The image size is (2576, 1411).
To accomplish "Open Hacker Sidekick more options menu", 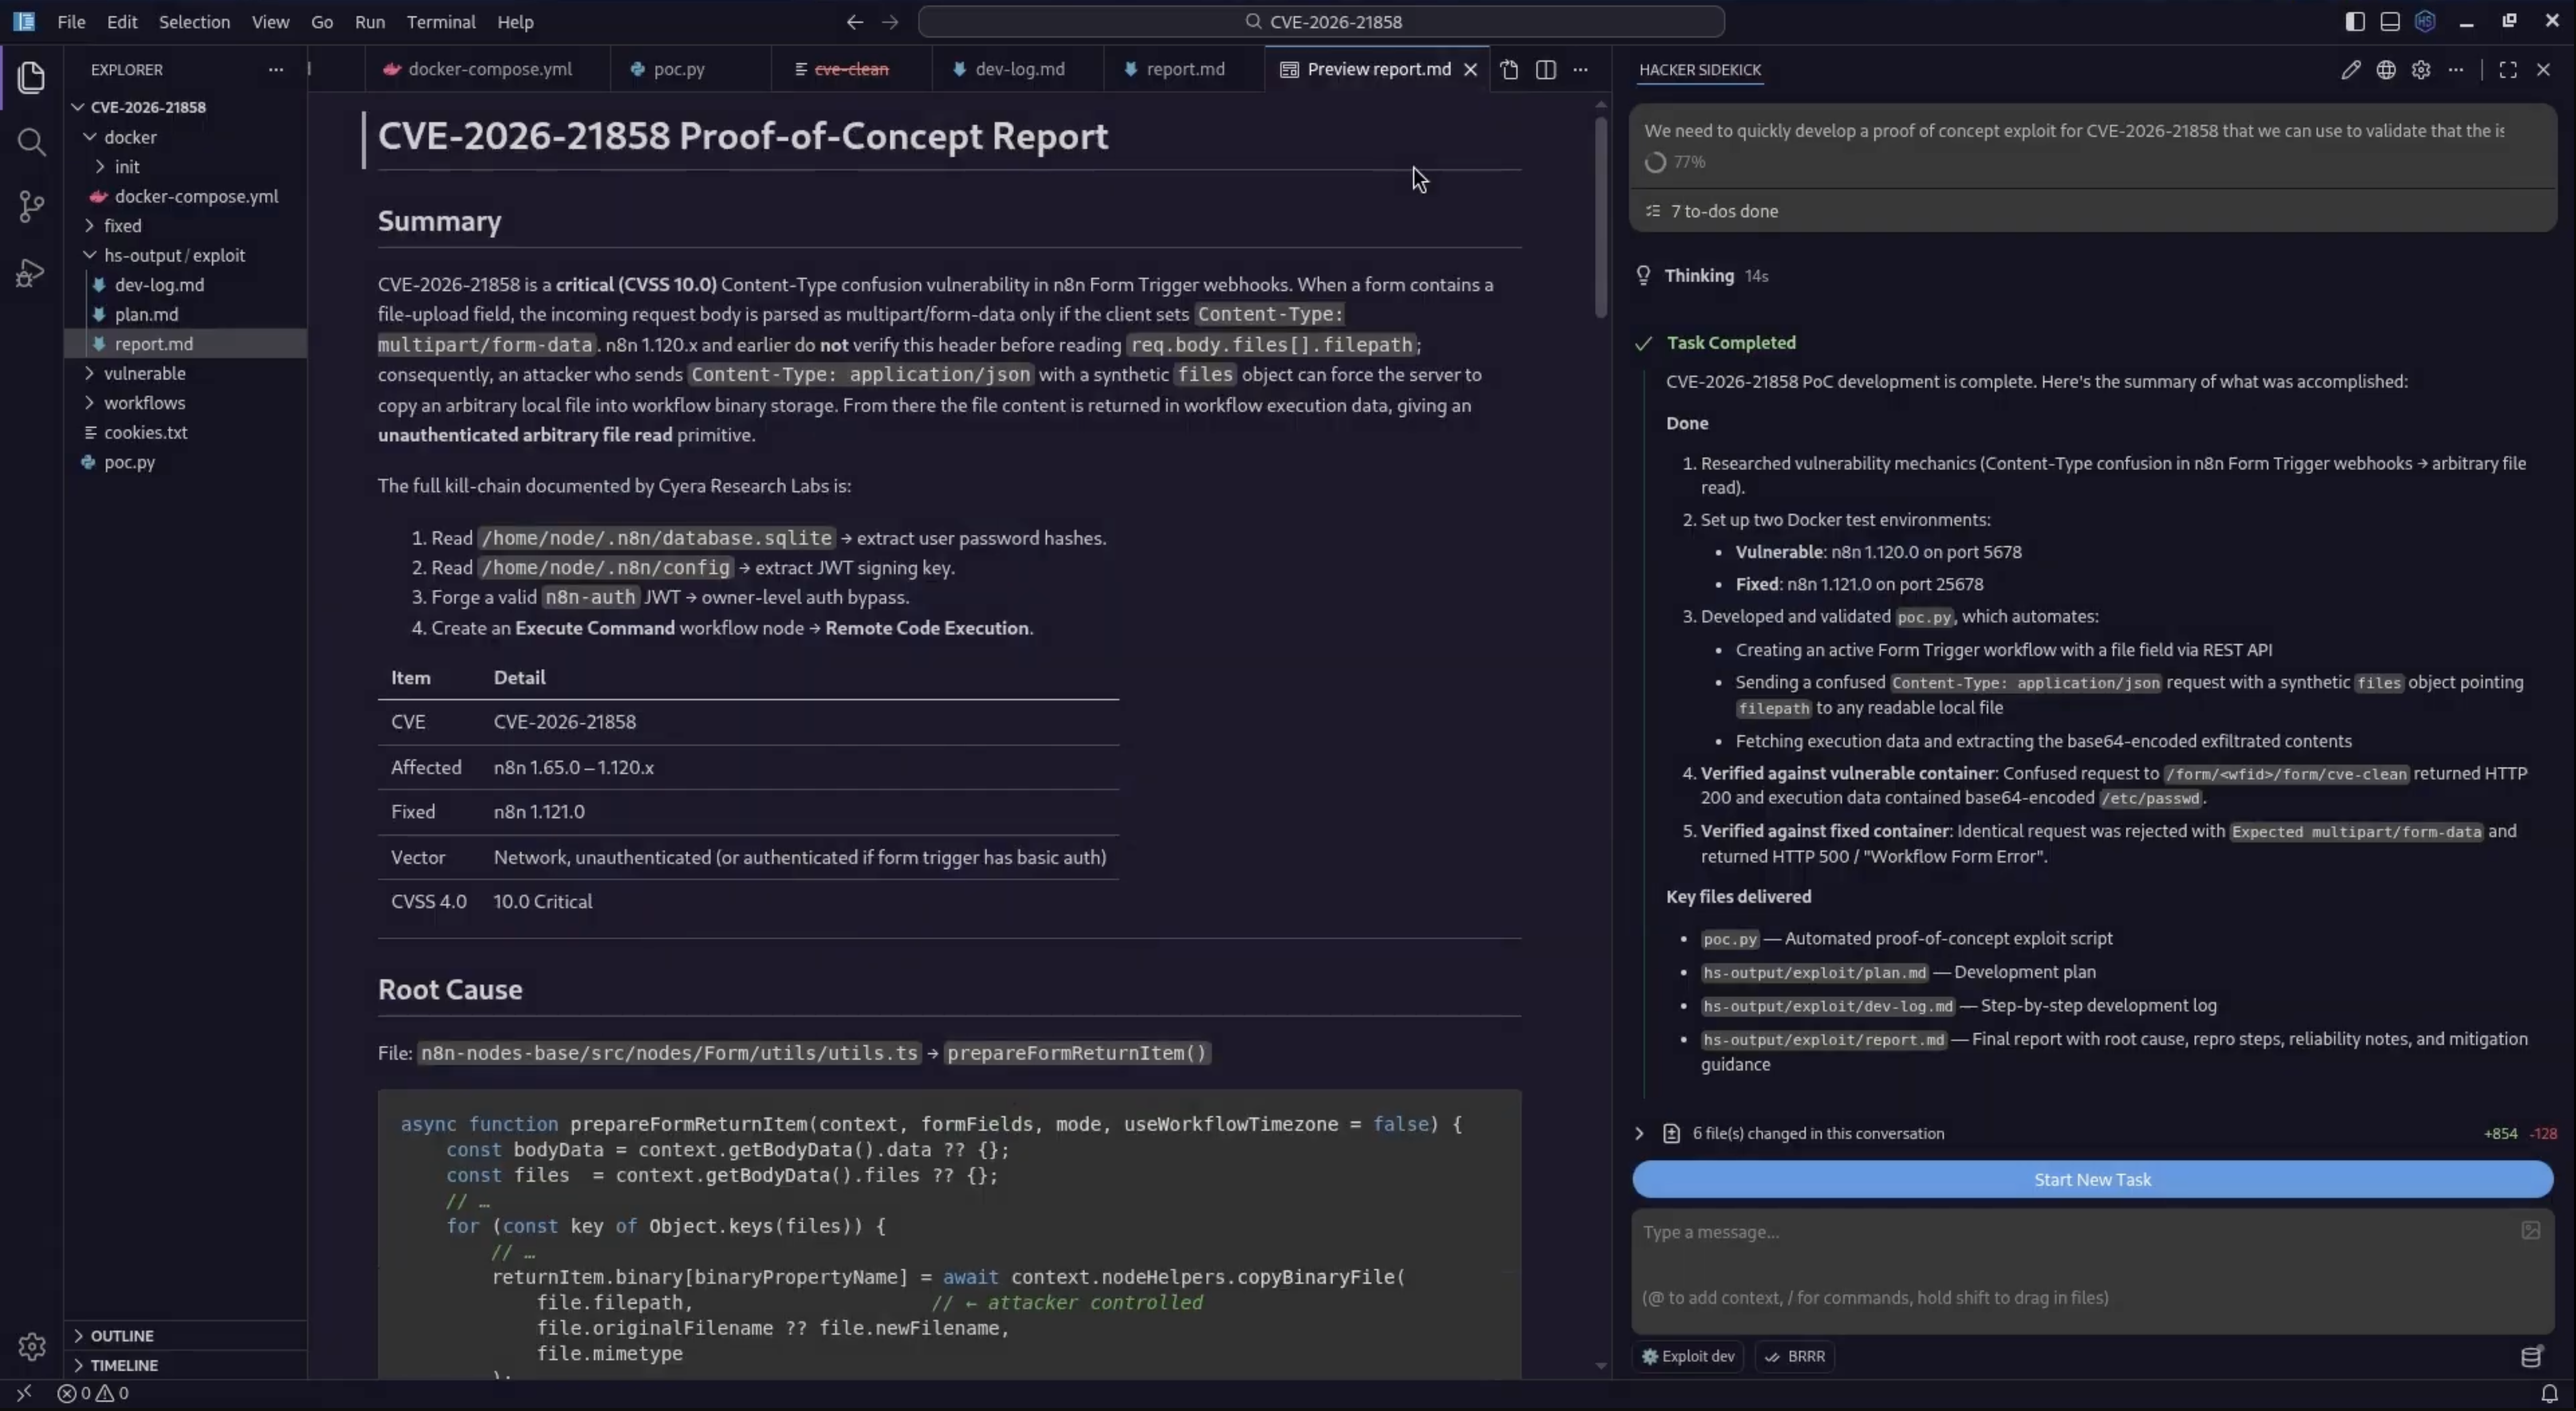I will coord(2455,69).
